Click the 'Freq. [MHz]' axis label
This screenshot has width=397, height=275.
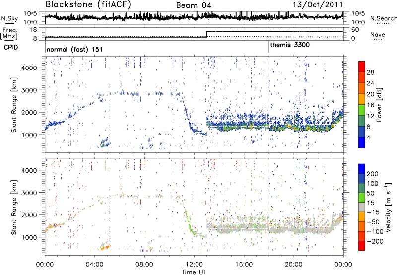[x=9, y=33]
